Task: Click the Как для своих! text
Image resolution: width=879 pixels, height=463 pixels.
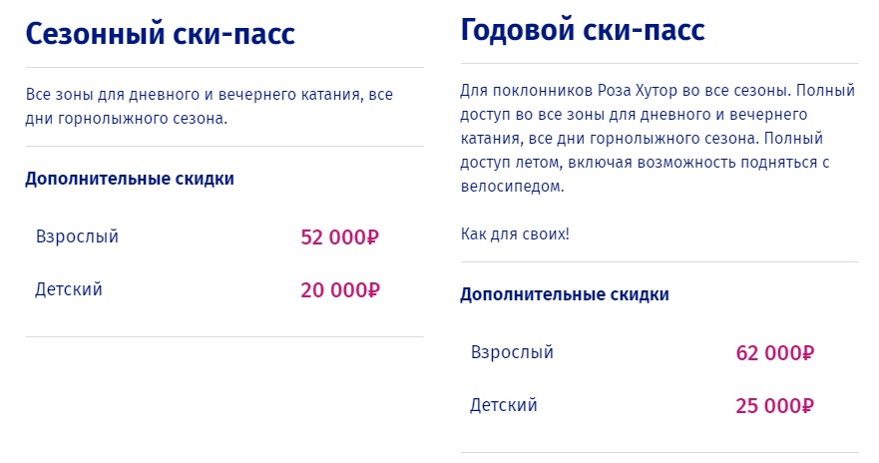Action: [x=515, y=234]
